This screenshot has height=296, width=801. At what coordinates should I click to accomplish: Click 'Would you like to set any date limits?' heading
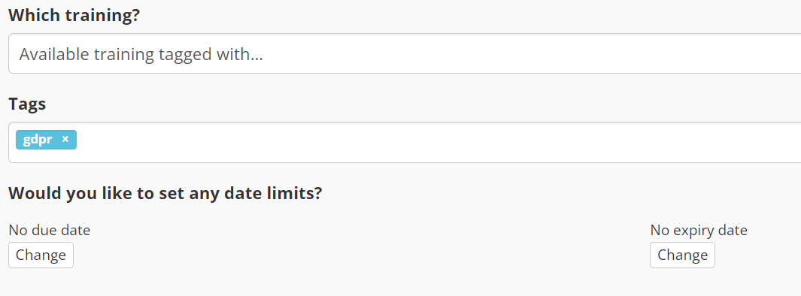(x=165, y=193)
